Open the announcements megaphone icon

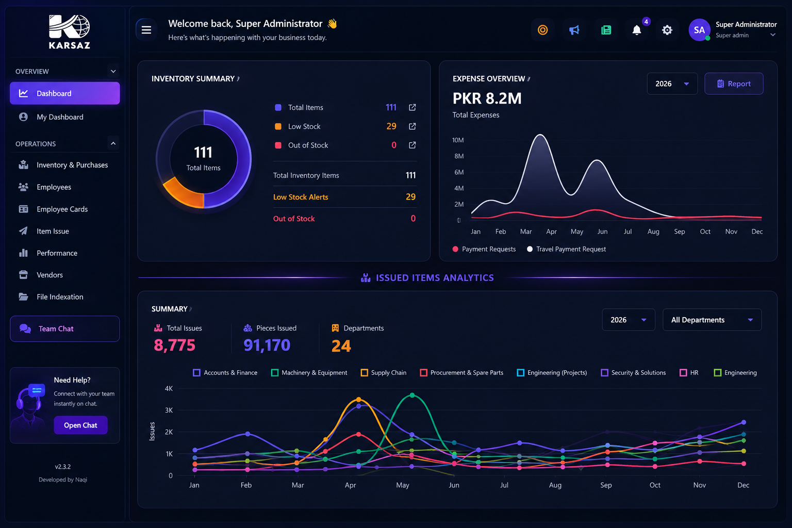[574, 30]
